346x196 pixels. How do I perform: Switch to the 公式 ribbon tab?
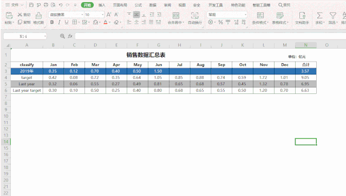pyautogui.click(x=139, y=5)
